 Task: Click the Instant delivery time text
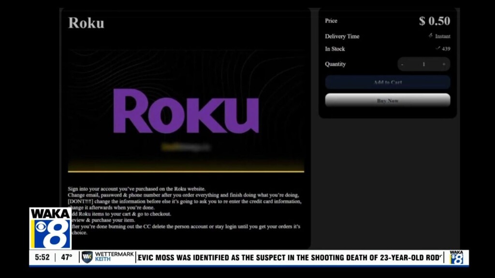443,36
